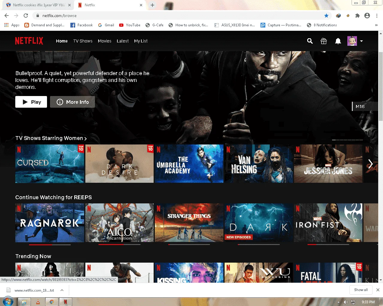Expand download item options caret
The width and height of the screenshot is (383, 306).
click(62, 290)
